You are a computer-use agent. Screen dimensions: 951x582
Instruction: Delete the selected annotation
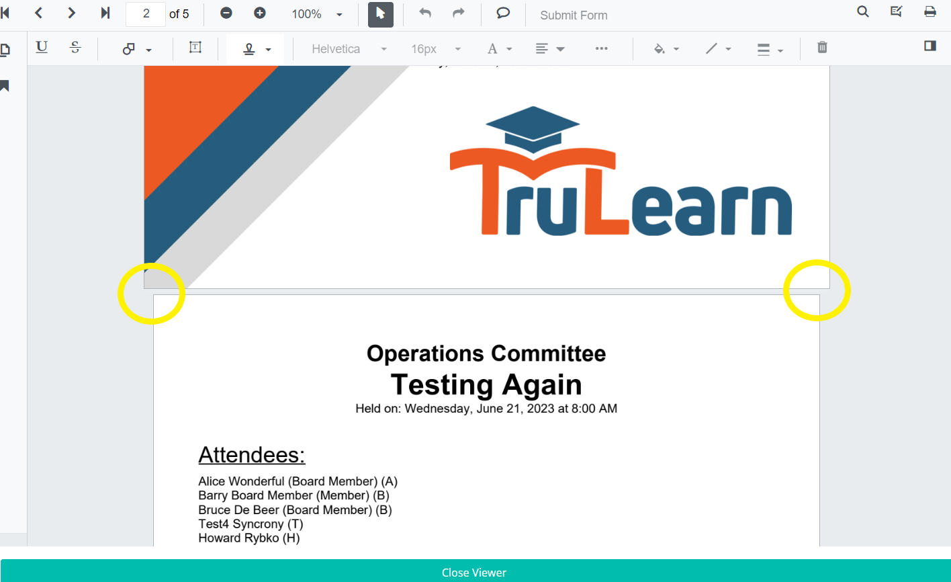[x=822, y=47]
